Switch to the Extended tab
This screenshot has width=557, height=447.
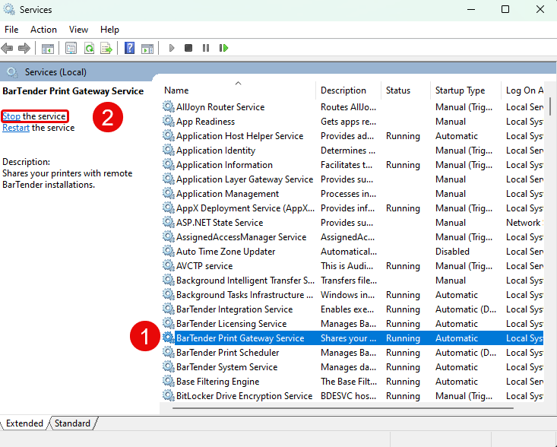pyautogui.click(x=24, y=423)
